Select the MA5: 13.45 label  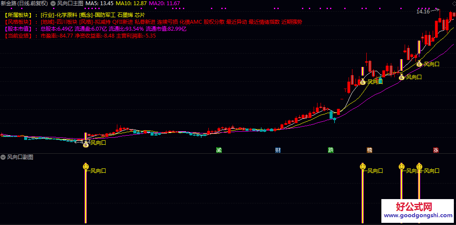coord(99,3)
